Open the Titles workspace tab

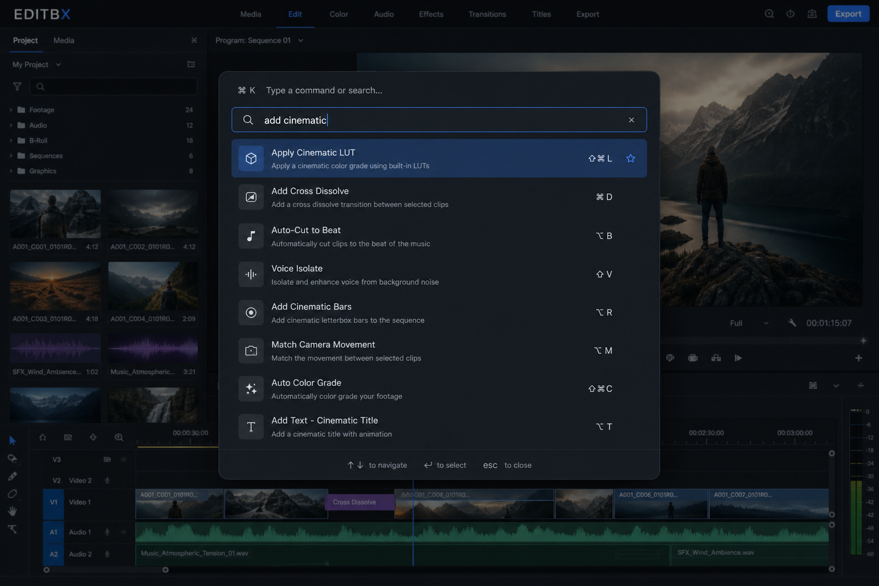(541, 14)
